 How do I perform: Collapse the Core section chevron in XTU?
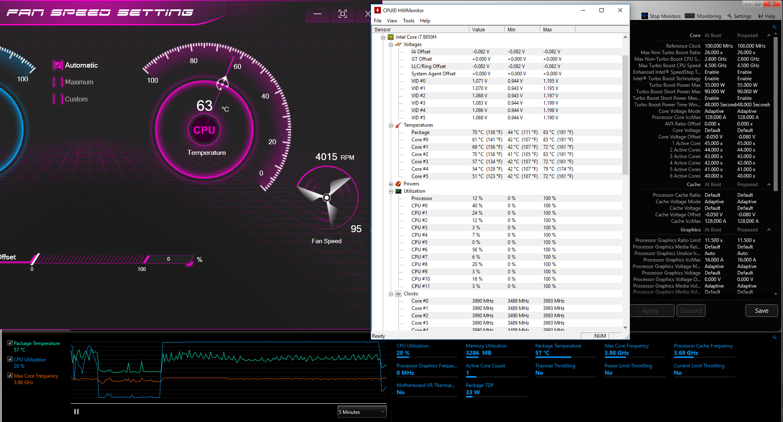pos(769,35)
